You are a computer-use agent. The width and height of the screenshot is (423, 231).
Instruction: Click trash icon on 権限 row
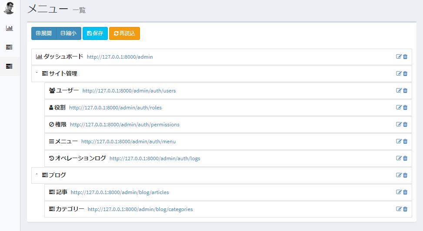405,124
